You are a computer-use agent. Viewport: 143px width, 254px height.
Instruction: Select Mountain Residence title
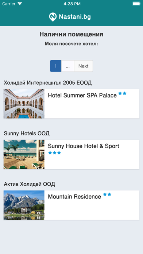pos(74,197)
